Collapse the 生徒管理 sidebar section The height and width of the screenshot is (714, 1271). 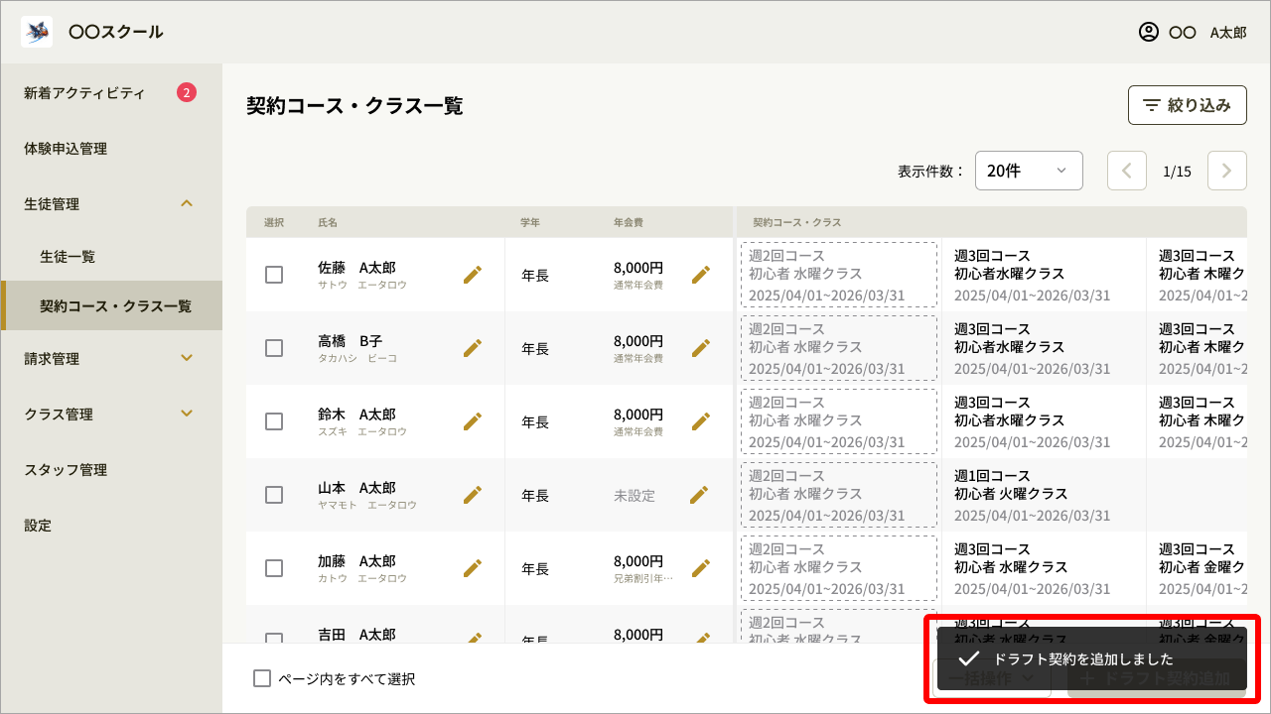(111, 203)
